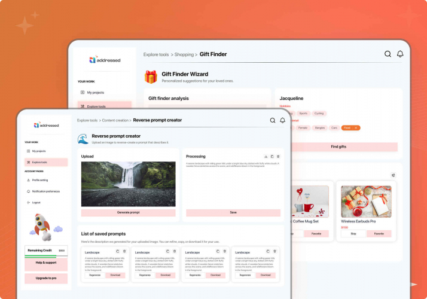The width and height of the screenshot is (427, 299).
Task: Regenerate the first saved Landscape prompt
Action: (x=95, y=275)
